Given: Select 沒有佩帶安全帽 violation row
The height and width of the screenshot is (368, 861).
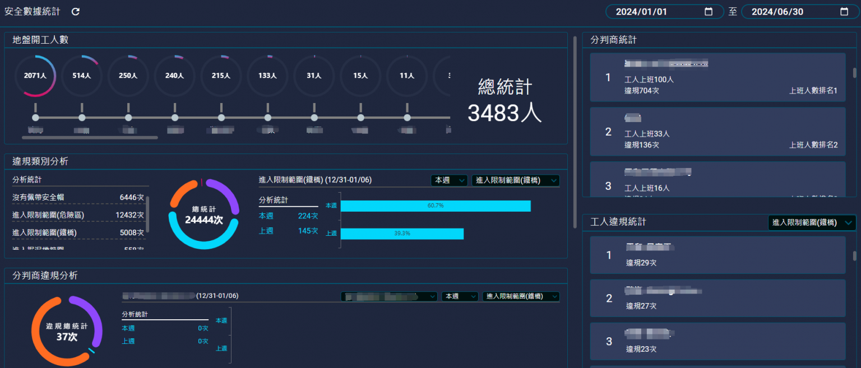Looking at the screenshot, I should 78,198.
